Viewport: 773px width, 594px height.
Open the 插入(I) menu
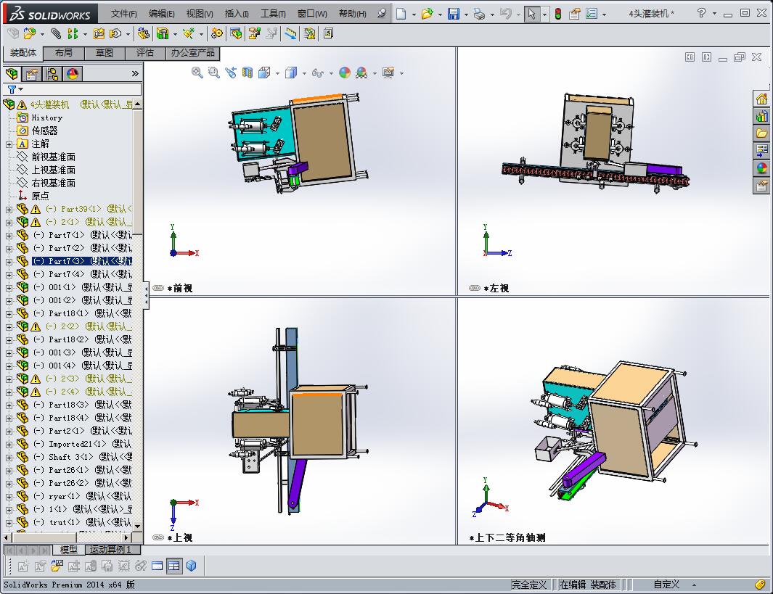click(x=237, y=14)
